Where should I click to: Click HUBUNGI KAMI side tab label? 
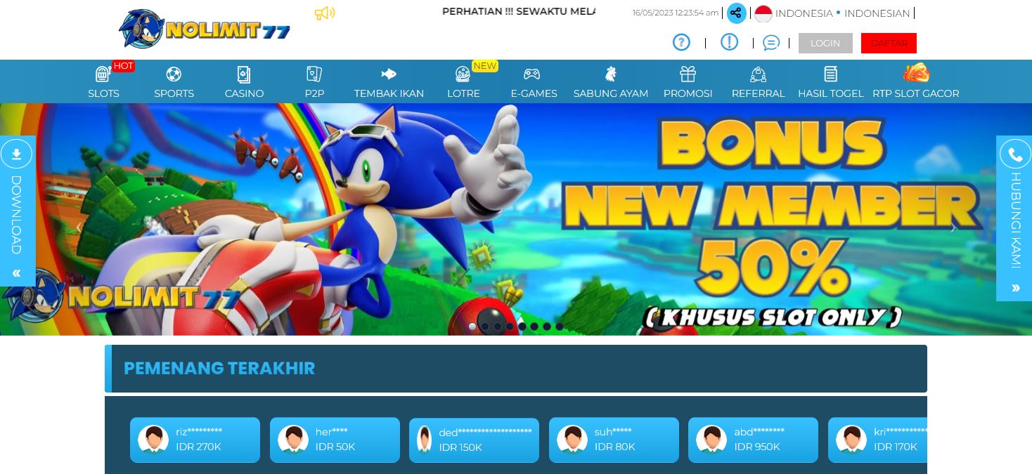1015,220
